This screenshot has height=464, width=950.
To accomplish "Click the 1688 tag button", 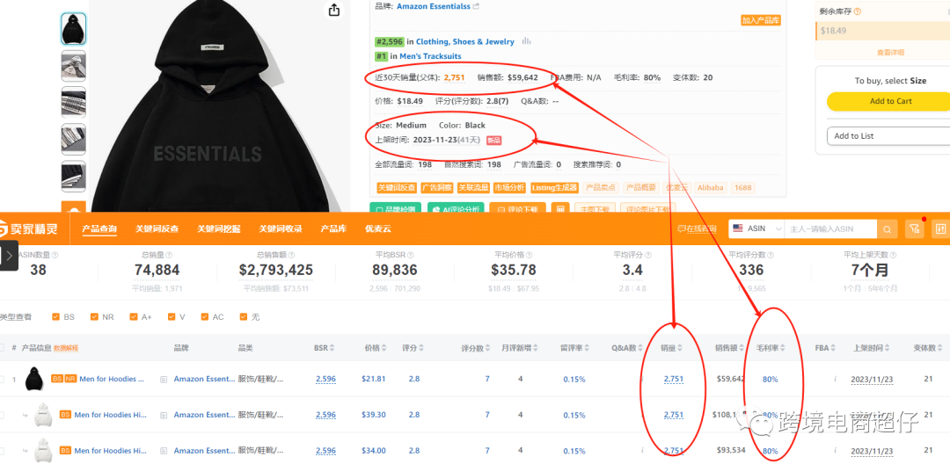I will pyautogui.click(x=742, y=187).
